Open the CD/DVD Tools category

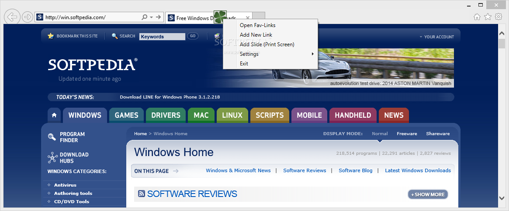[x=71, y=201]
